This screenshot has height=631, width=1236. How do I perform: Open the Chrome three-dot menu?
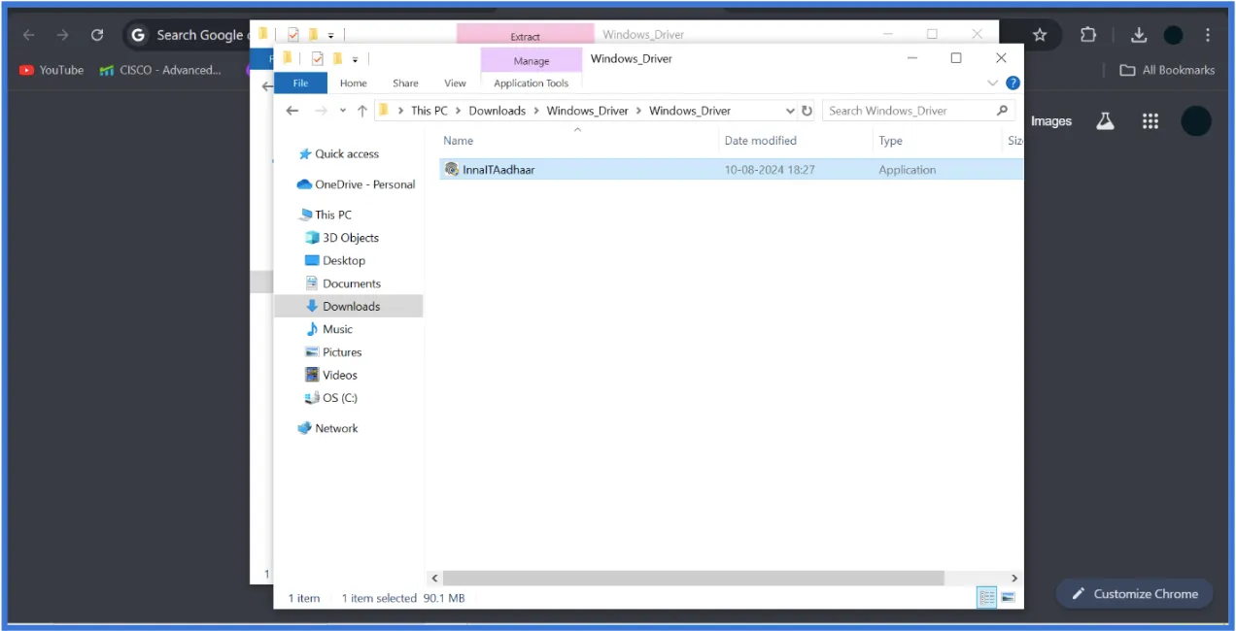click(x=1208, y=35)
